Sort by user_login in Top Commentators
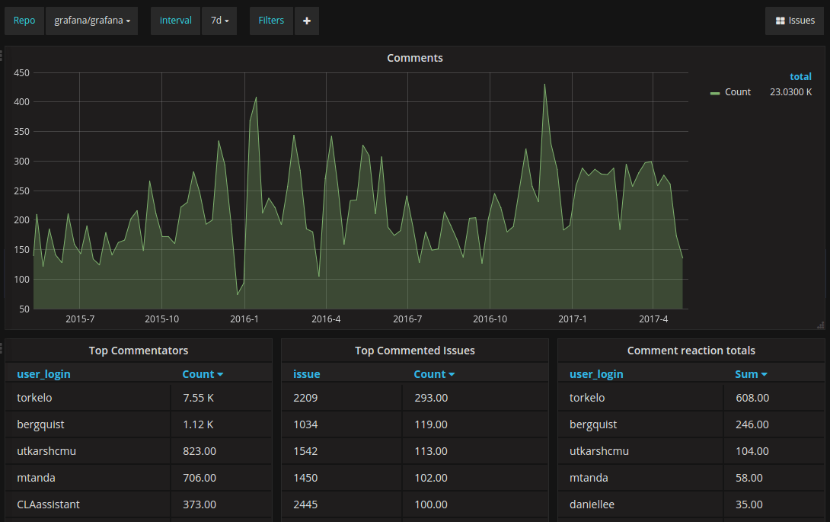The height and width of the screenshot is (522, 830). tap(43, 374)
